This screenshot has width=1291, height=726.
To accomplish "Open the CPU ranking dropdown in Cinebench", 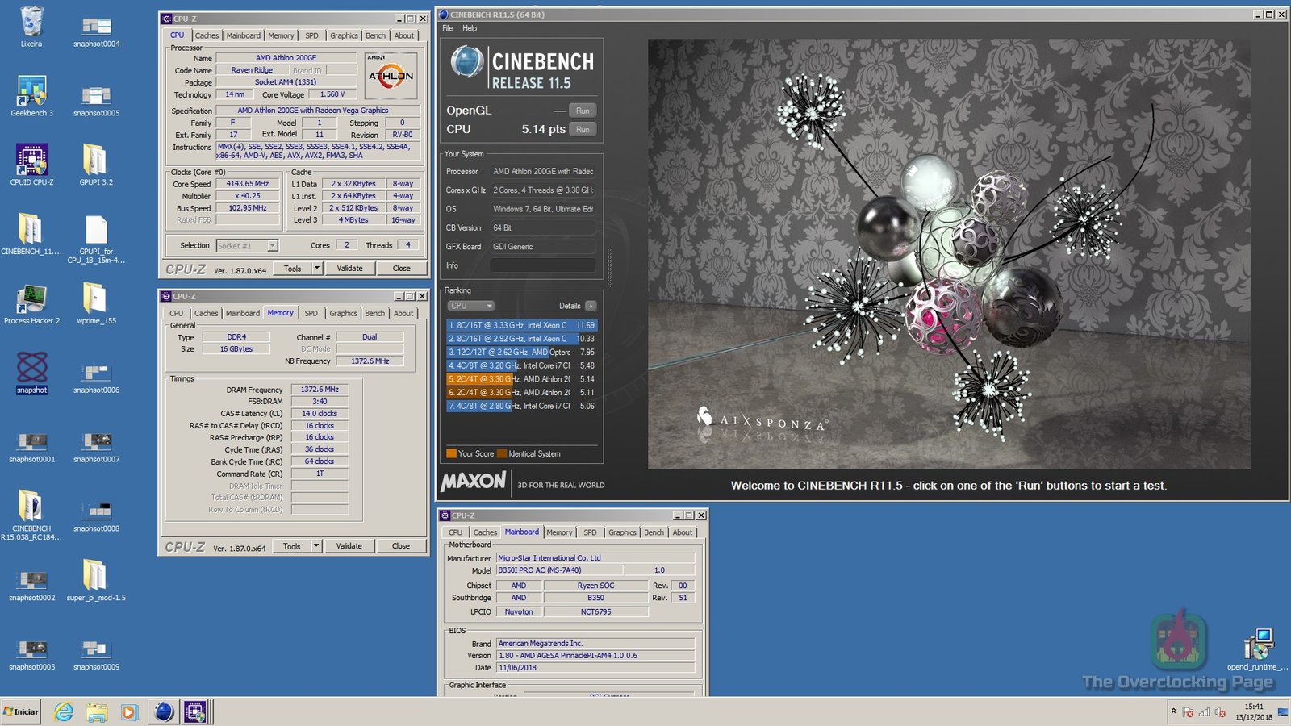I will tap(471, 306).
